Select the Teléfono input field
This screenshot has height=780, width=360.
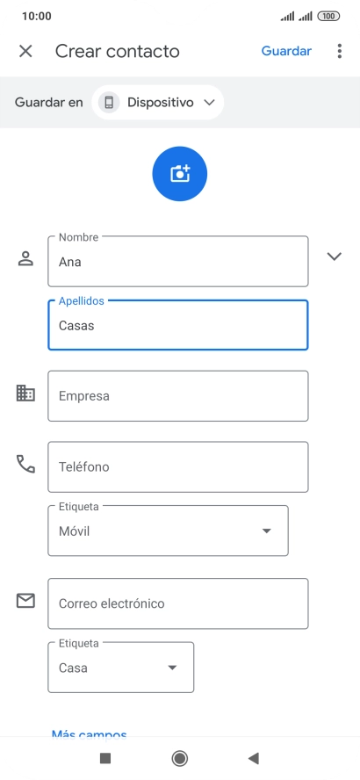click(178, 466)
